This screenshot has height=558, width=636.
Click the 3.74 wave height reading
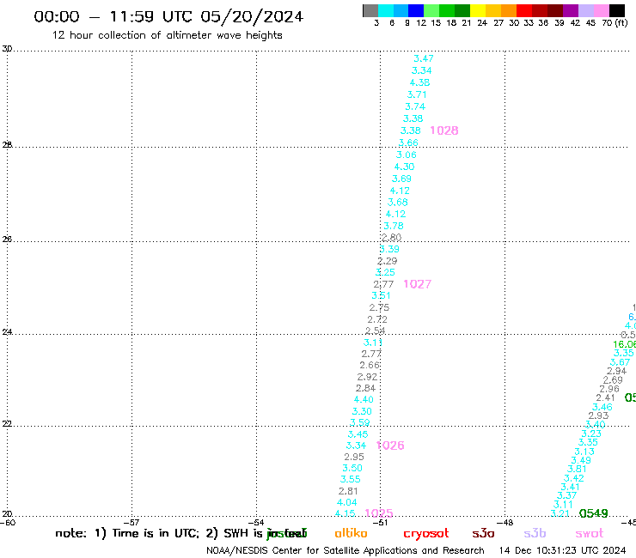point(415,107)
